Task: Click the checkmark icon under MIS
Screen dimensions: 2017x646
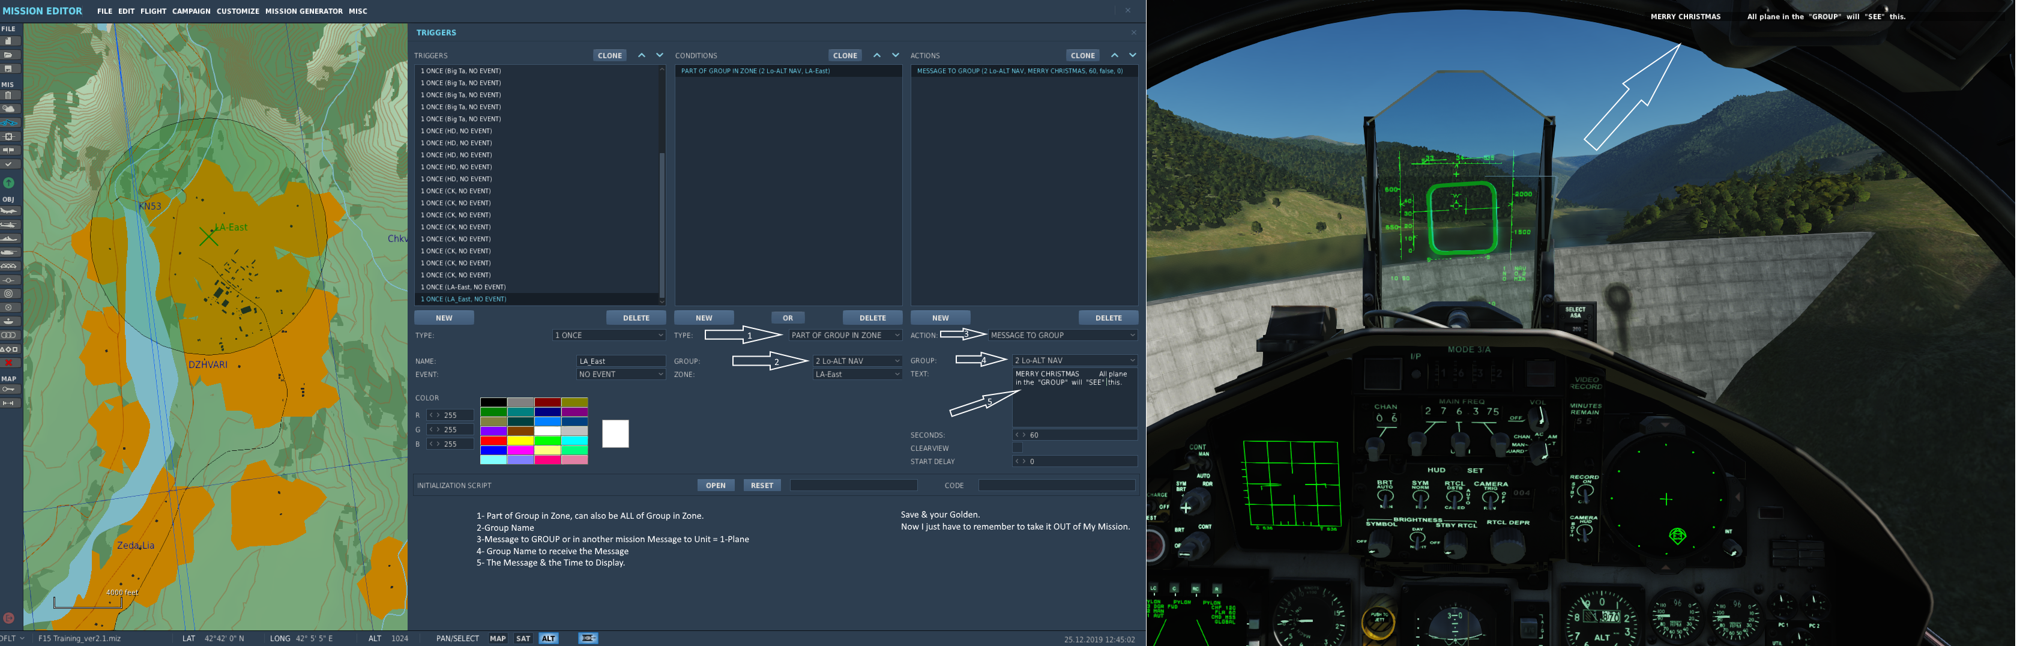Action: [10, 164]
